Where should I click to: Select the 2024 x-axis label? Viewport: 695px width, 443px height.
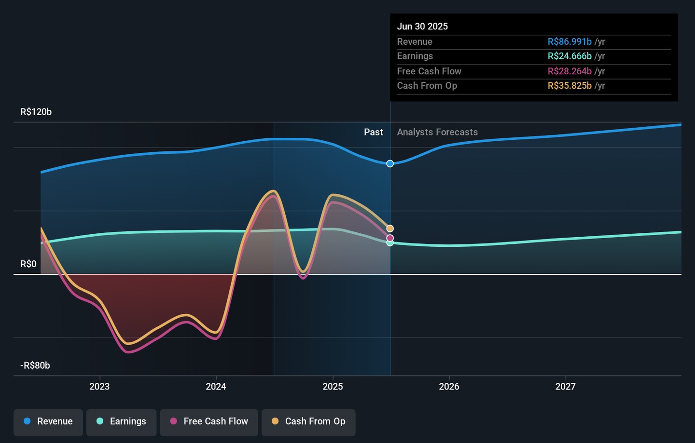tap(216, 387)
